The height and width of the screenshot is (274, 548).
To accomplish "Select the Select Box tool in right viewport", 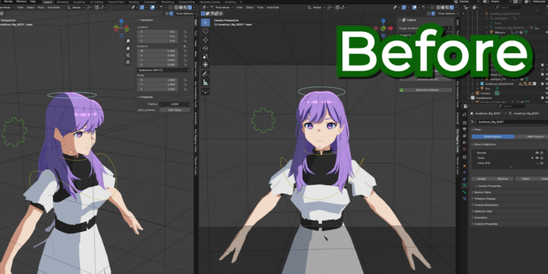I will pyautogui.click(x=205, y=23).
